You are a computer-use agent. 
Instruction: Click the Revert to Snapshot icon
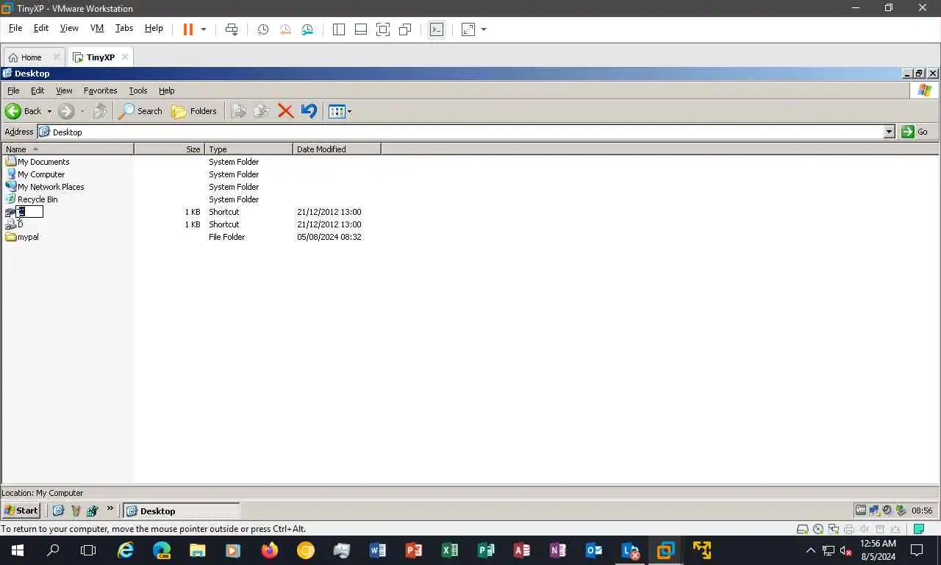[285, 29]
